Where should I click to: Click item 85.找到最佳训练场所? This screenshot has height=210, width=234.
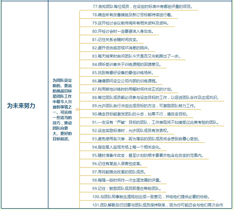123,73
